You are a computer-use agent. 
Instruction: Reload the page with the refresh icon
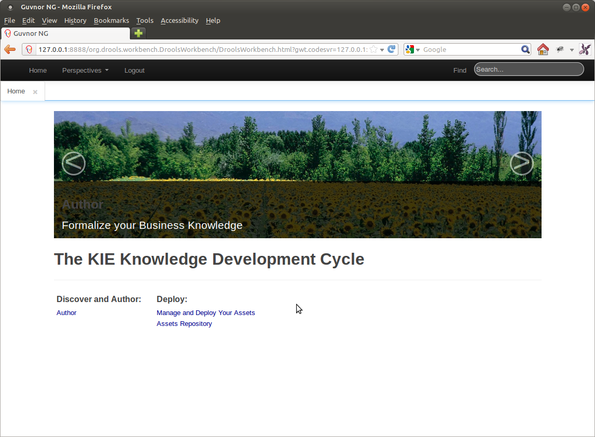point(392,49)
